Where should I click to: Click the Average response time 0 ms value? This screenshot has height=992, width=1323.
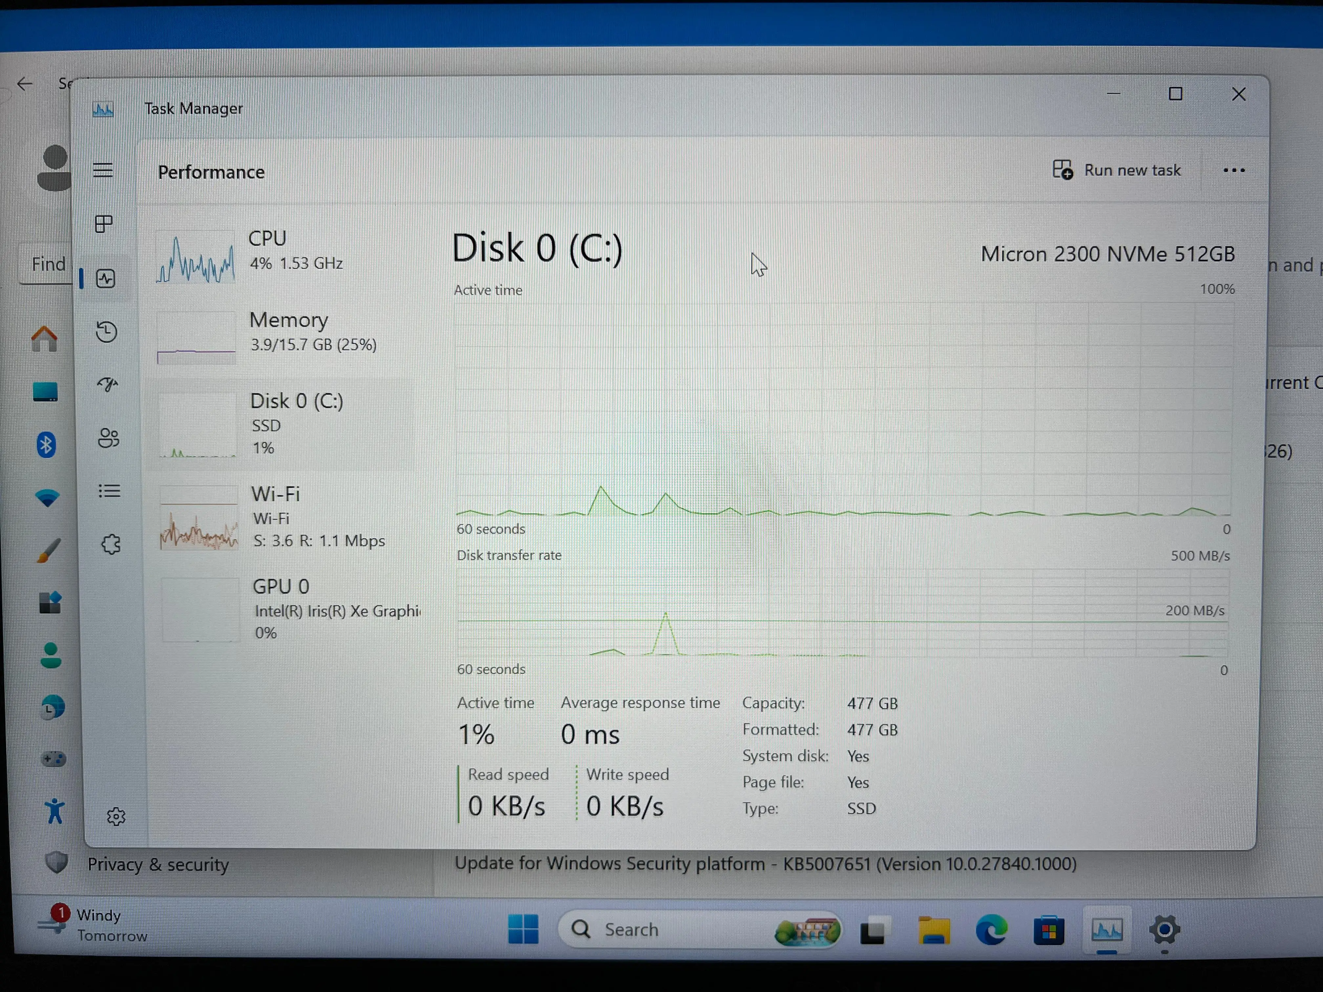click(x=590, y=734)
